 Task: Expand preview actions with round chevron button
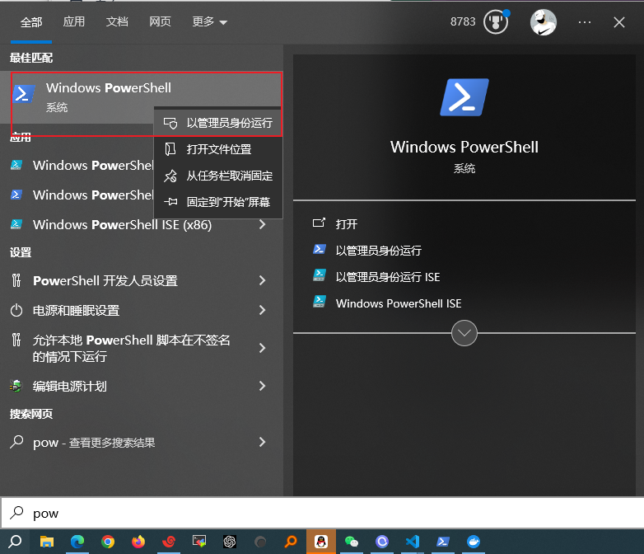tap(464, 333)
